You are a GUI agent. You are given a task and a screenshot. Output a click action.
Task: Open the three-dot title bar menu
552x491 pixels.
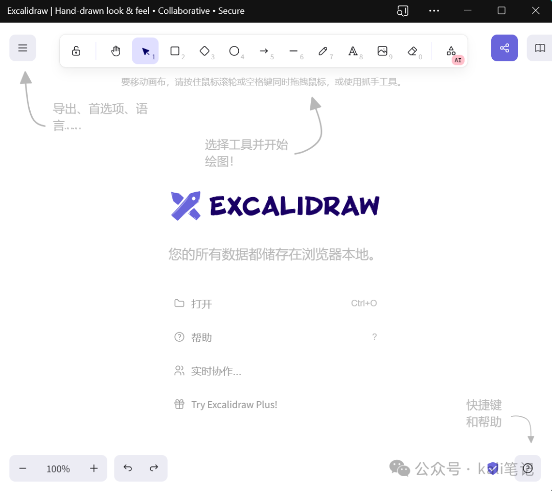434,11
